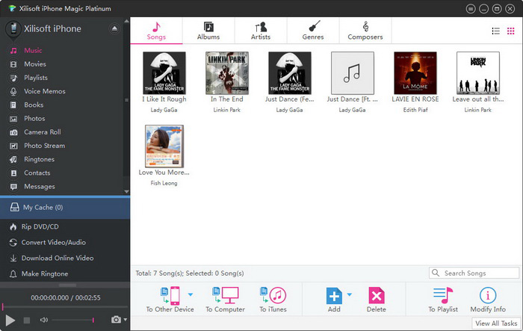Switch to thumbnail grid view
This screenshot has width=523, height=331.
point(510,31)
